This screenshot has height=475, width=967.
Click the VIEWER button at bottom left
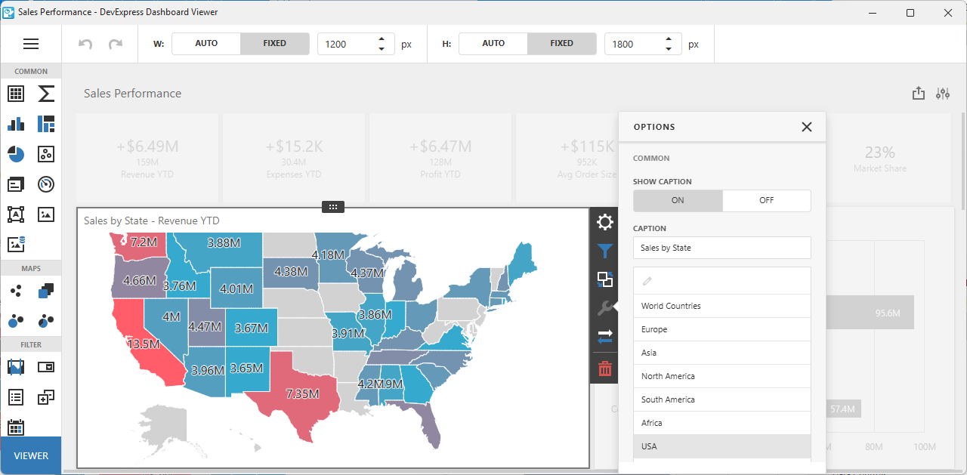(30, 455)
